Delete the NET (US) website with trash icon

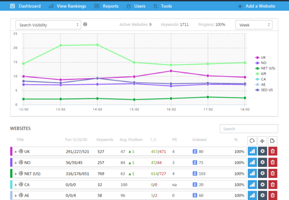pyautogui.click(x=273, y=174)
